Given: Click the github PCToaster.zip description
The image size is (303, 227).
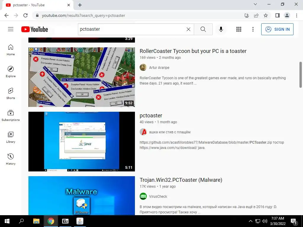Looking at the screenshot, I should tap(212, 145).
